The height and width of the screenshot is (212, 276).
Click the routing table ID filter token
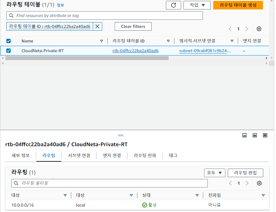50,26
